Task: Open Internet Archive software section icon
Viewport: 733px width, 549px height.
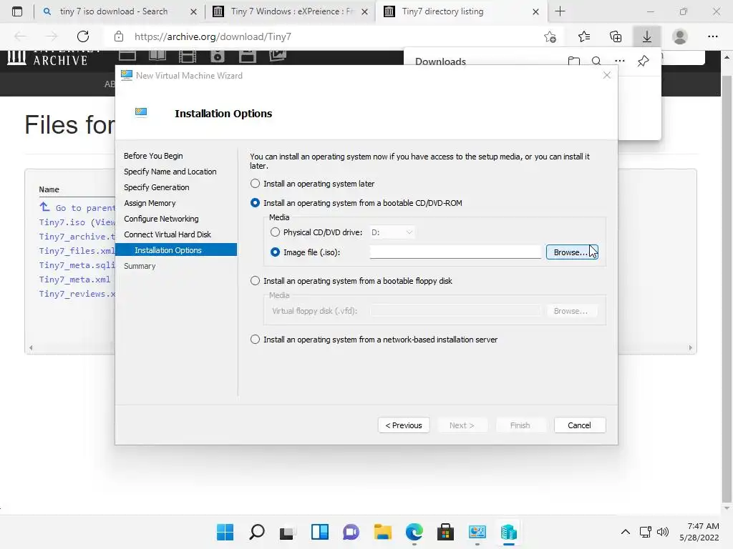Action: point(247,56)
